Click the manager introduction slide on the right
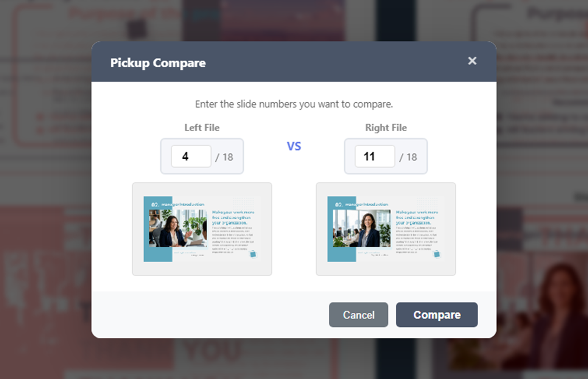The width and height of the screenshot is (588, 379). click(x=386, y=229)
